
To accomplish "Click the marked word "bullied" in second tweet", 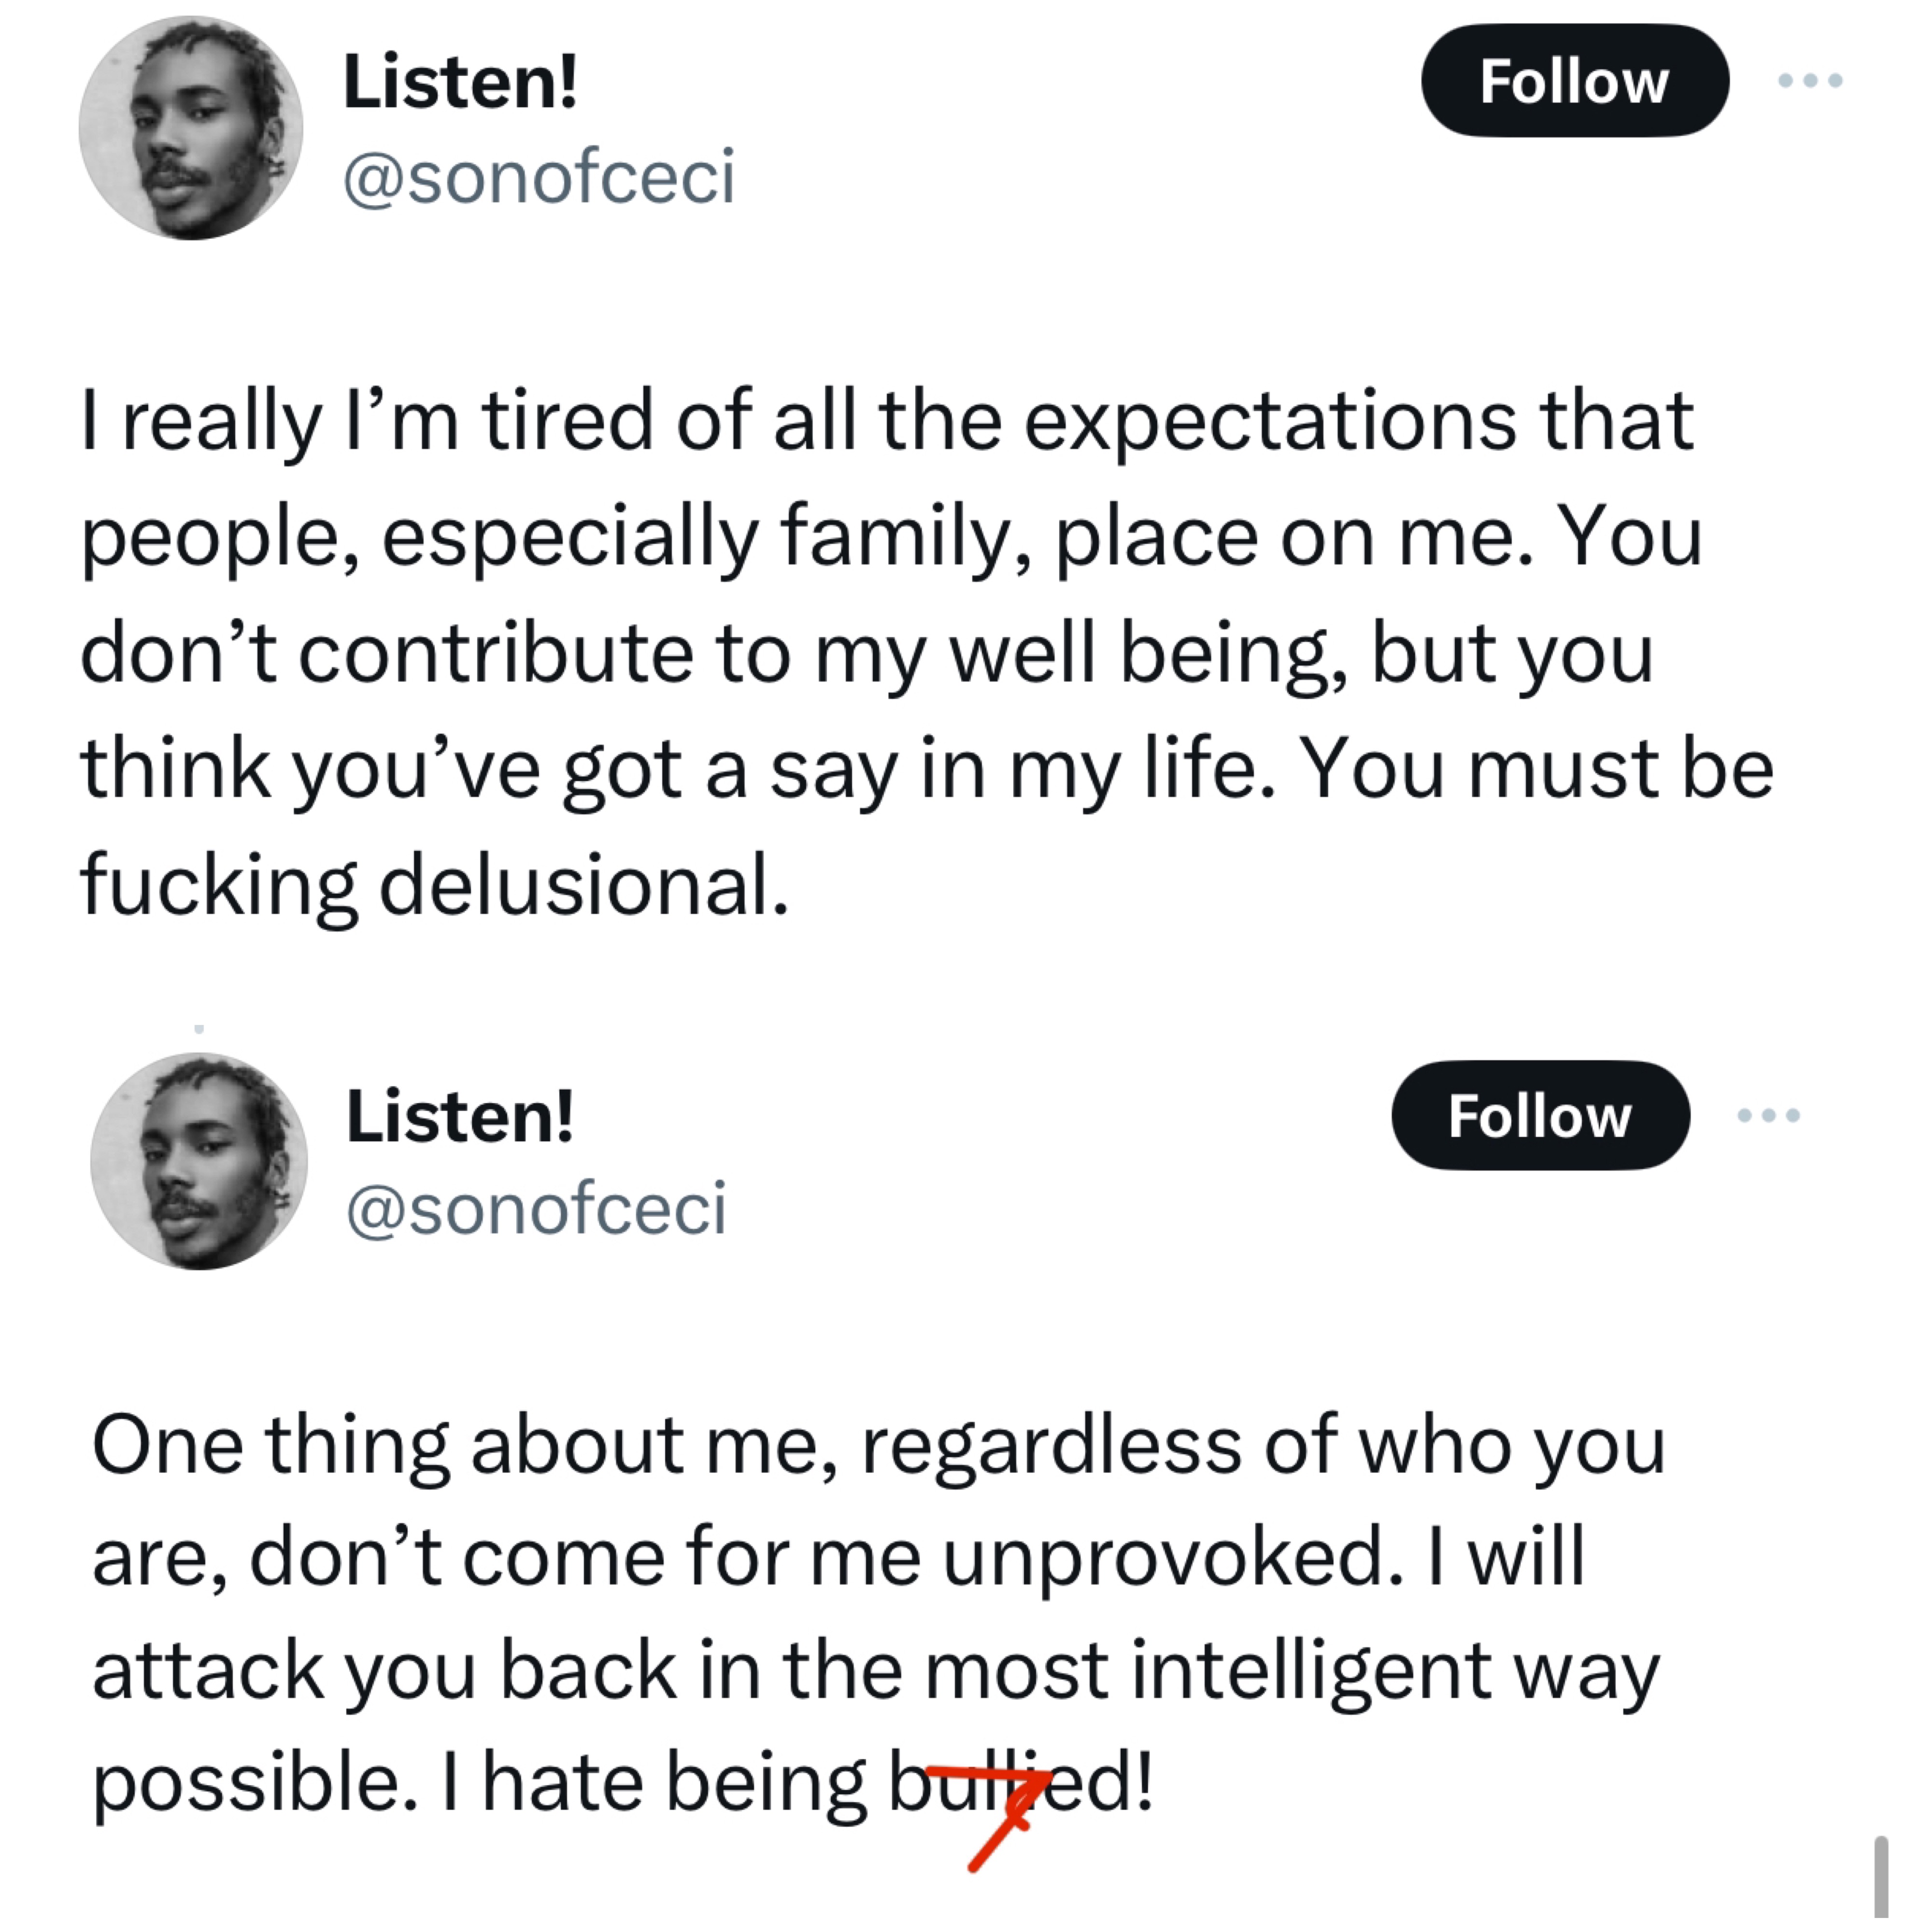I will 1020,1784.
